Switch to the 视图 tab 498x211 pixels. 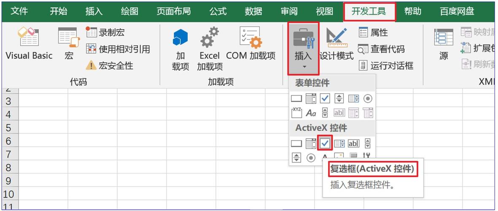325,12
